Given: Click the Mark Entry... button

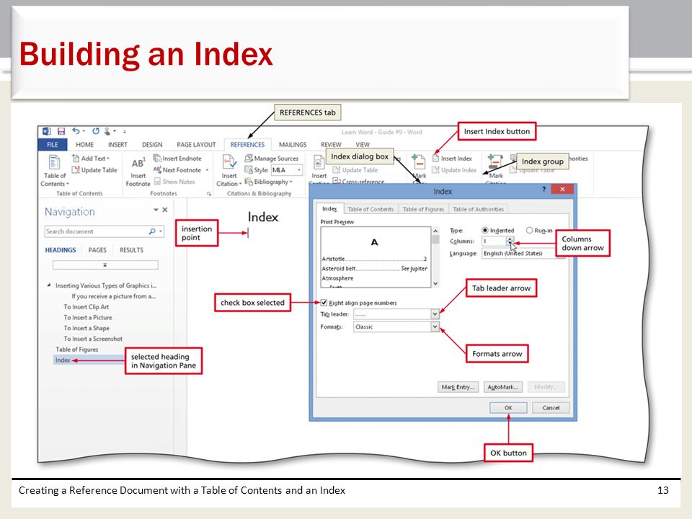Looking at the screenshot, I should click(458, 387).
